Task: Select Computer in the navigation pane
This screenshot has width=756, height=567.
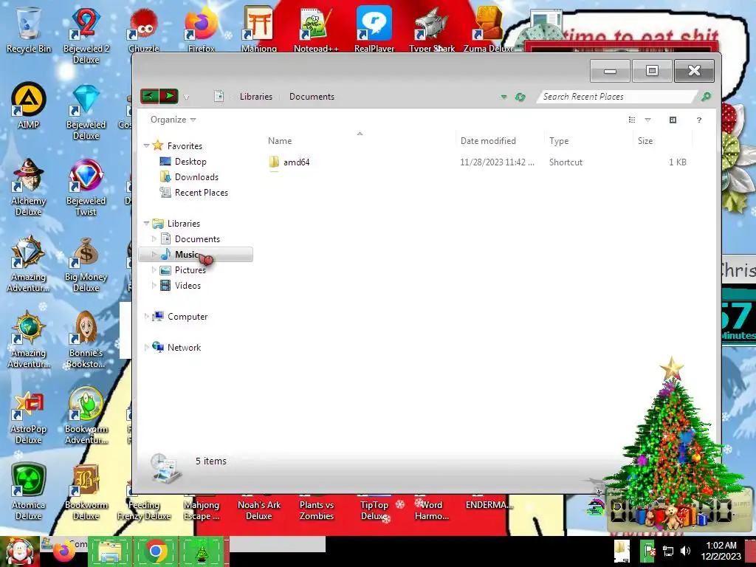Action: click(x=180, y=316)
